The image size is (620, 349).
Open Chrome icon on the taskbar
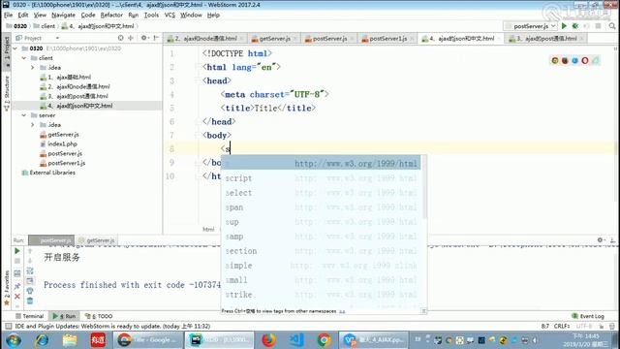click(x=324, y=340)
